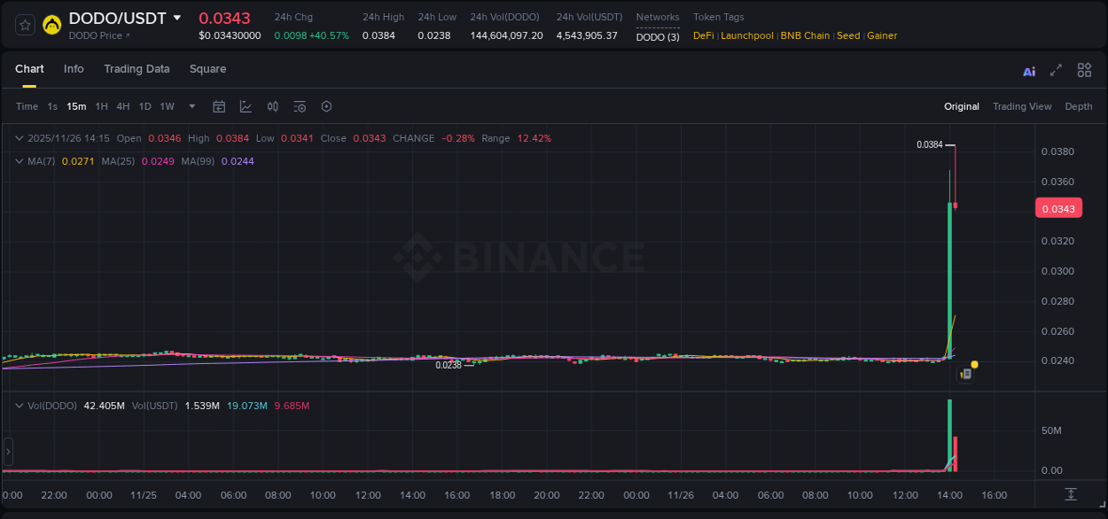The image size is (1108, 519).
Task: Collapse the MA indicator row
Action: pos(19,161)
